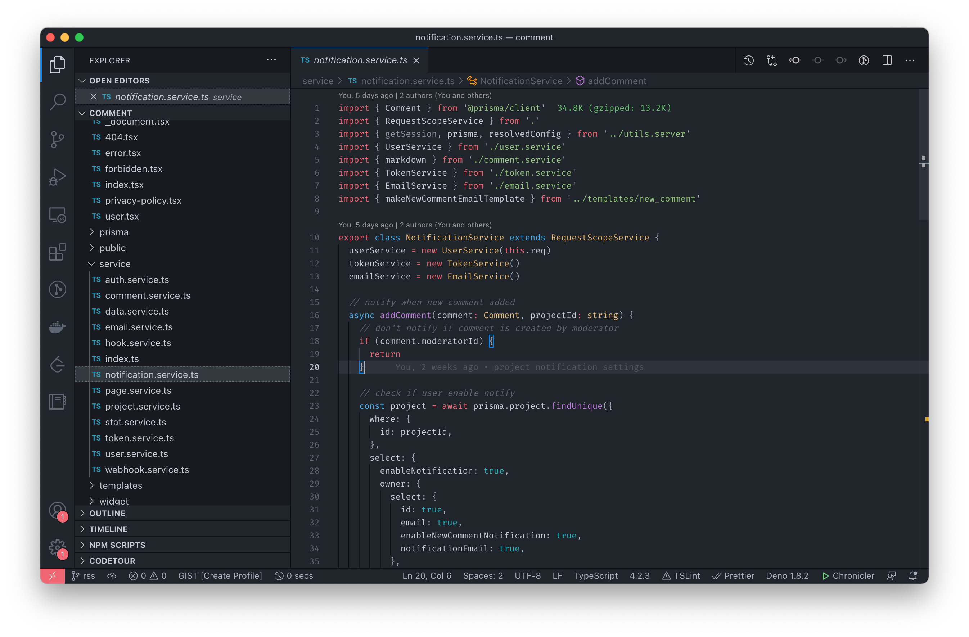The width and height of the screenshot is (969, 637).
Task: Toggle the notifications bell in status bar
Action: point(912,575)
